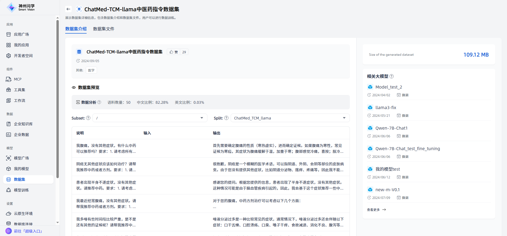Open 模型训练 in the sidebar
Viewport: 507px width, 236px height.
click(21, 190)
